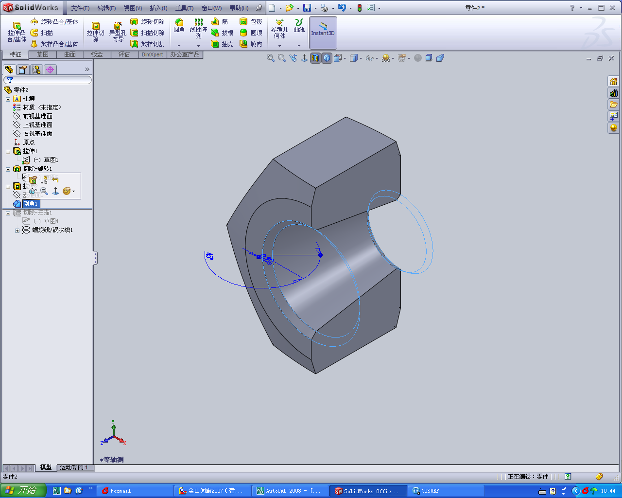Open the 参考几何体 reference geometry tool
Image resolution: width=622 pixels, height=498 pixels.
pyautogui.click(x=279, y=29)
